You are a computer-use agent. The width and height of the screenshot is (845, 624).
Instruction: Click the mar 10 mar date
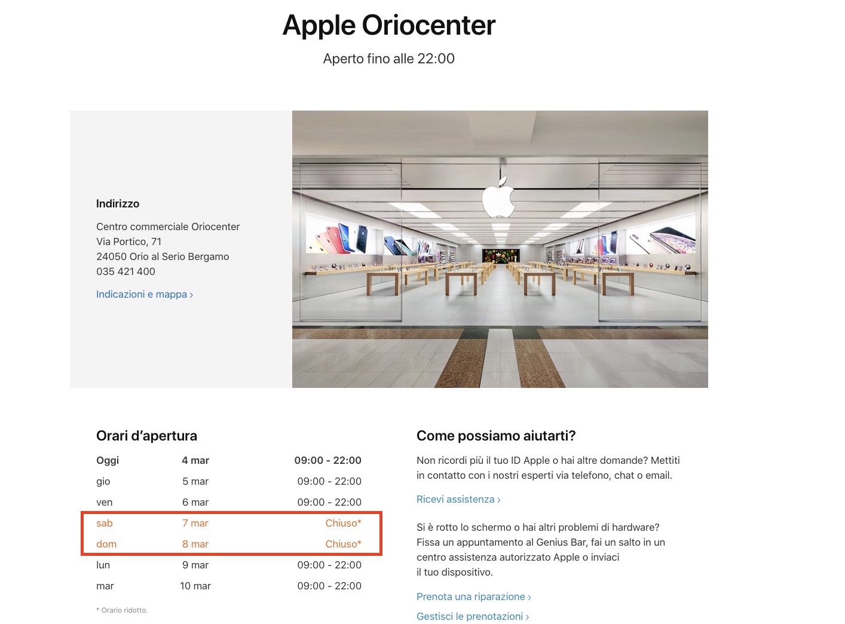[195, 586]
